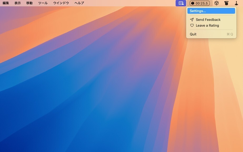Open the 編集 menu

coord(6,3)
